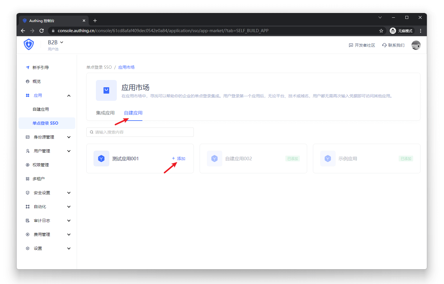444x284 pixels.
Task: Click the 测试应用001 app icon
Action: 101,159
